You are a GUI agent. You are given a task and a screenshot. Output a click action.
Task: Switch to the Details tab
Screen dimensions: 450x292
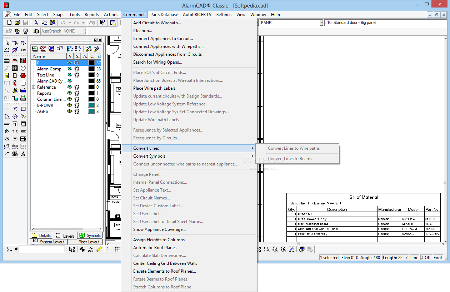coord(41,236)
